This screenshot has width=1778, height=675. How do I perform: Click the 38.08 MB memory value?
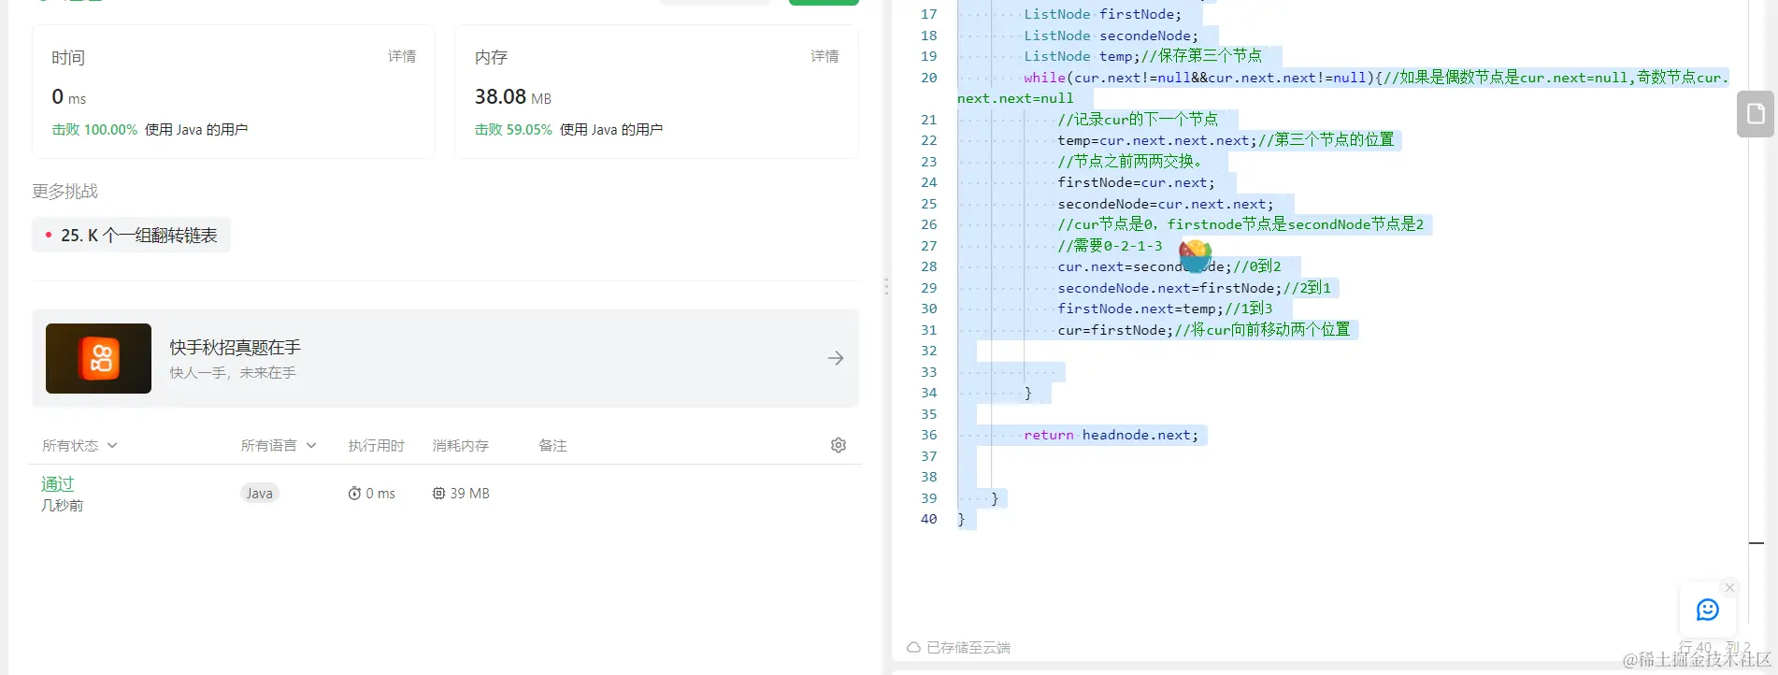tap(512, 96)
